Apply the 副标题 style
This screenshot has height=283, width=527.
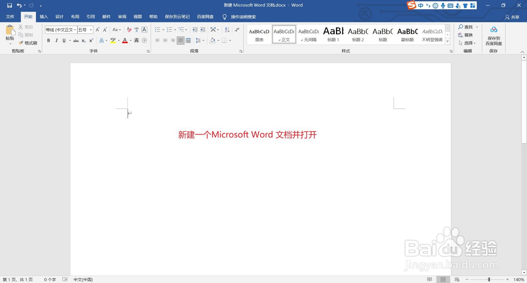[407, 34]
